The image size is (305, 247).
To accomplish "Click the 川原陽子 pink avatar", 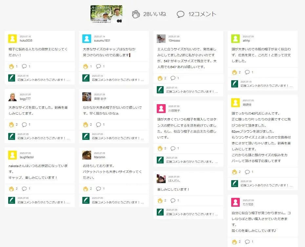I will pos(161,108).
